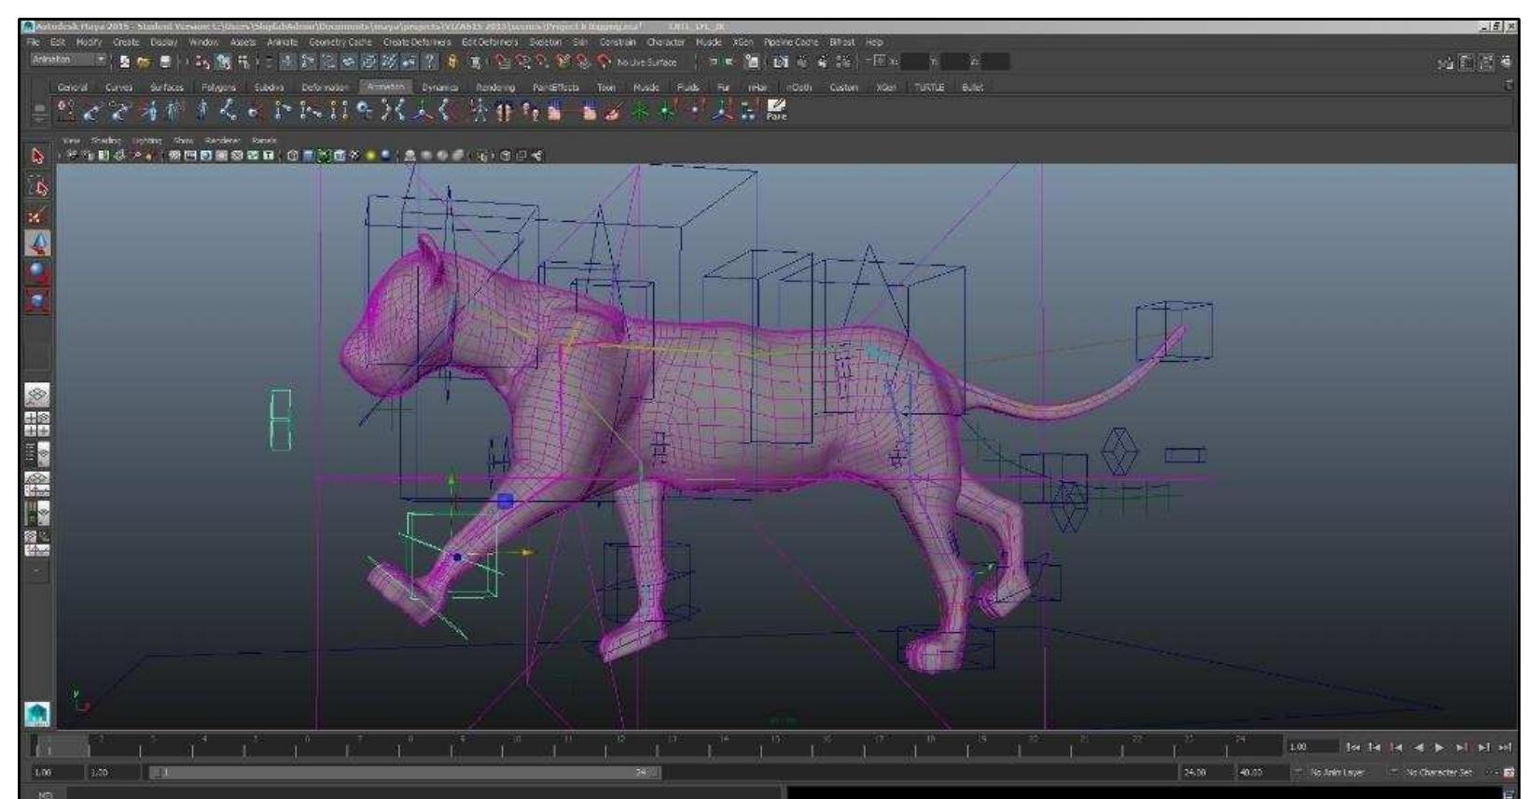Select by component type mode icon
Viewport: 1528px width, 799px height.
(x=243, y=62)
